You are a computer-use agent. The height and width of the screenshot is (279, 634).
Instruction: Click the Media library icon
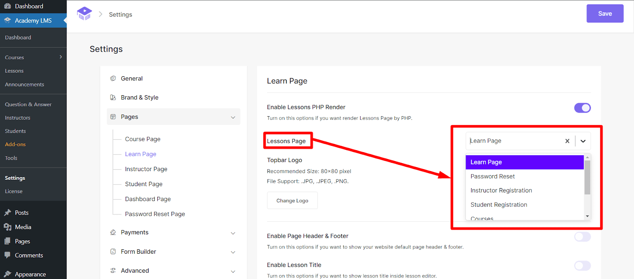coord(8,227)
